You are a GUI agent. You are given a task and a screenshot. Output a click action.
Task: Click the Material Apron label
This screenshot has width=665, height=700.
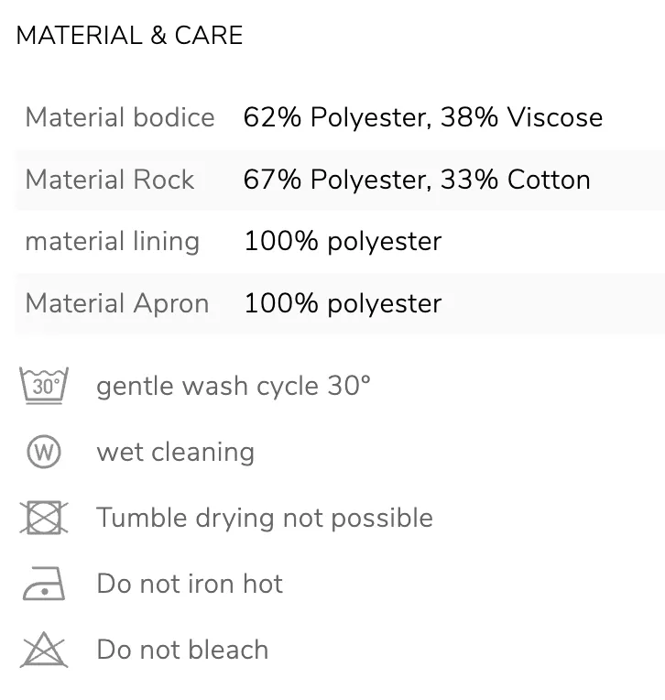point(117,303)
